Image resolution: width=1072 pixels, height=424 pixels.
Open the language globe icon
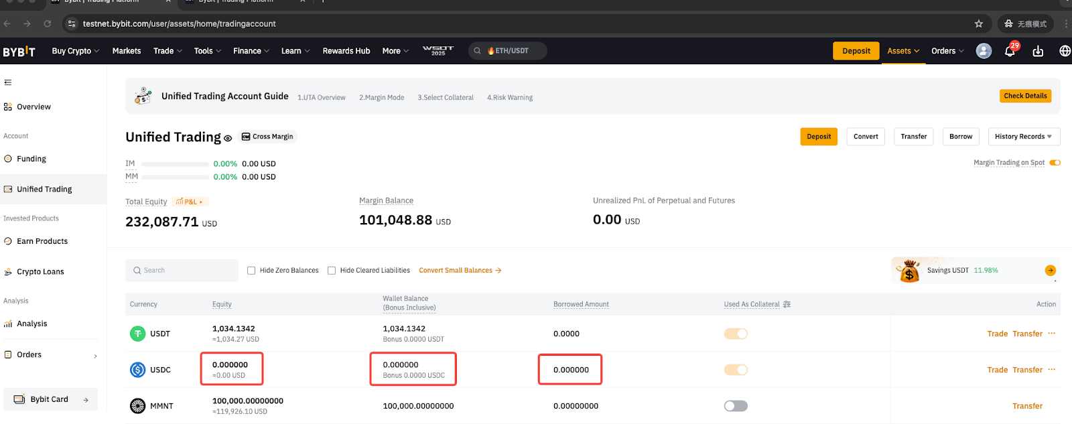[1065, 51]
